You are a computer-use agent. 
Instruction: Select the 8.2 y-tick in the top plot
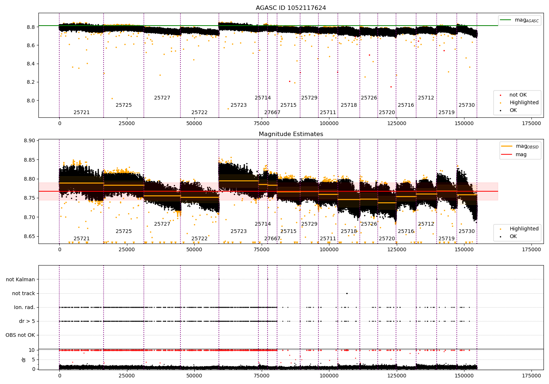[x=31, y=82]
